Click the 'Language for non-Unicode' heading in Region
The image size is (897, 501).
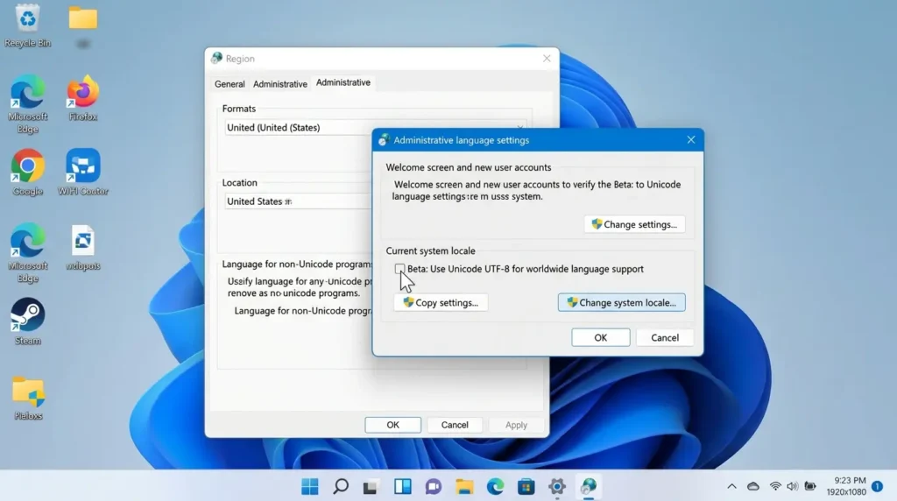297,264
